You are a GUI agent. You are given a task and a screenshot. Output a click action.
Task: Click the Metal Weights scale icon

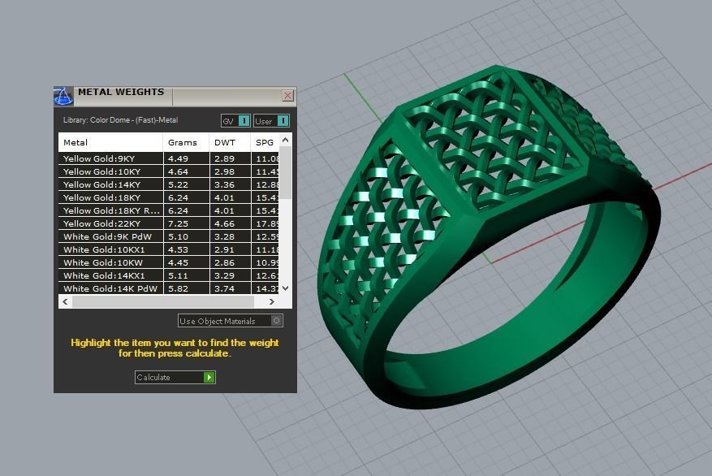pyautogui.click(x=63, y=96)
